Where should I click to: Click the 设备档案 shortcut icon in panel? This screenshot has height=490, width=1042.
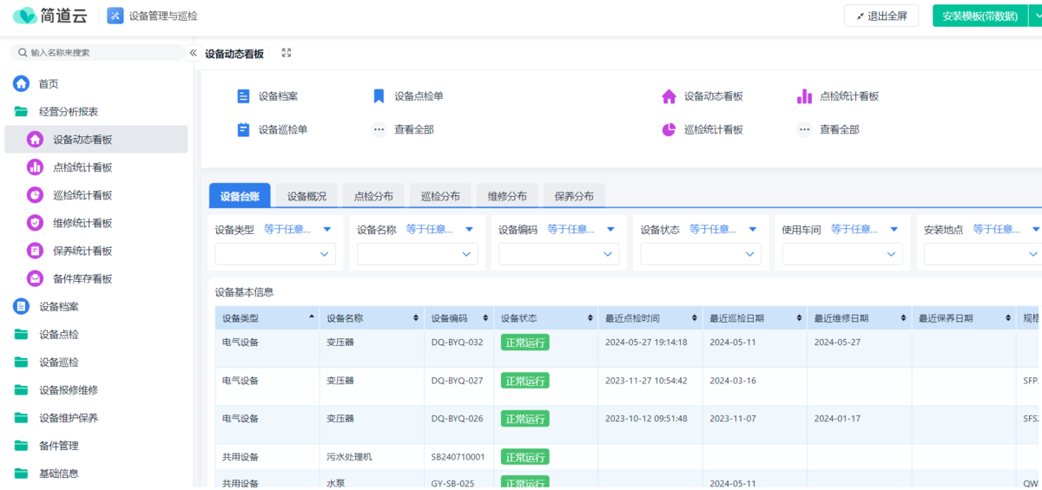coord(243,96)
